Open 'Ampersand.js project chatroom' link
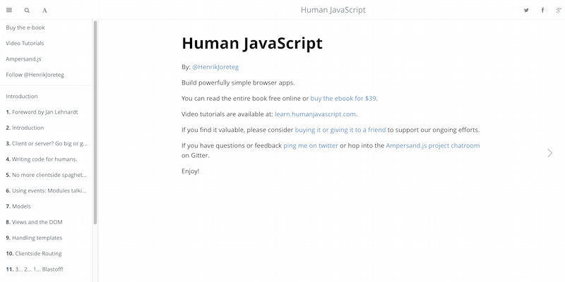The height and width of the screenshot is (282, 565). [432, 145]
